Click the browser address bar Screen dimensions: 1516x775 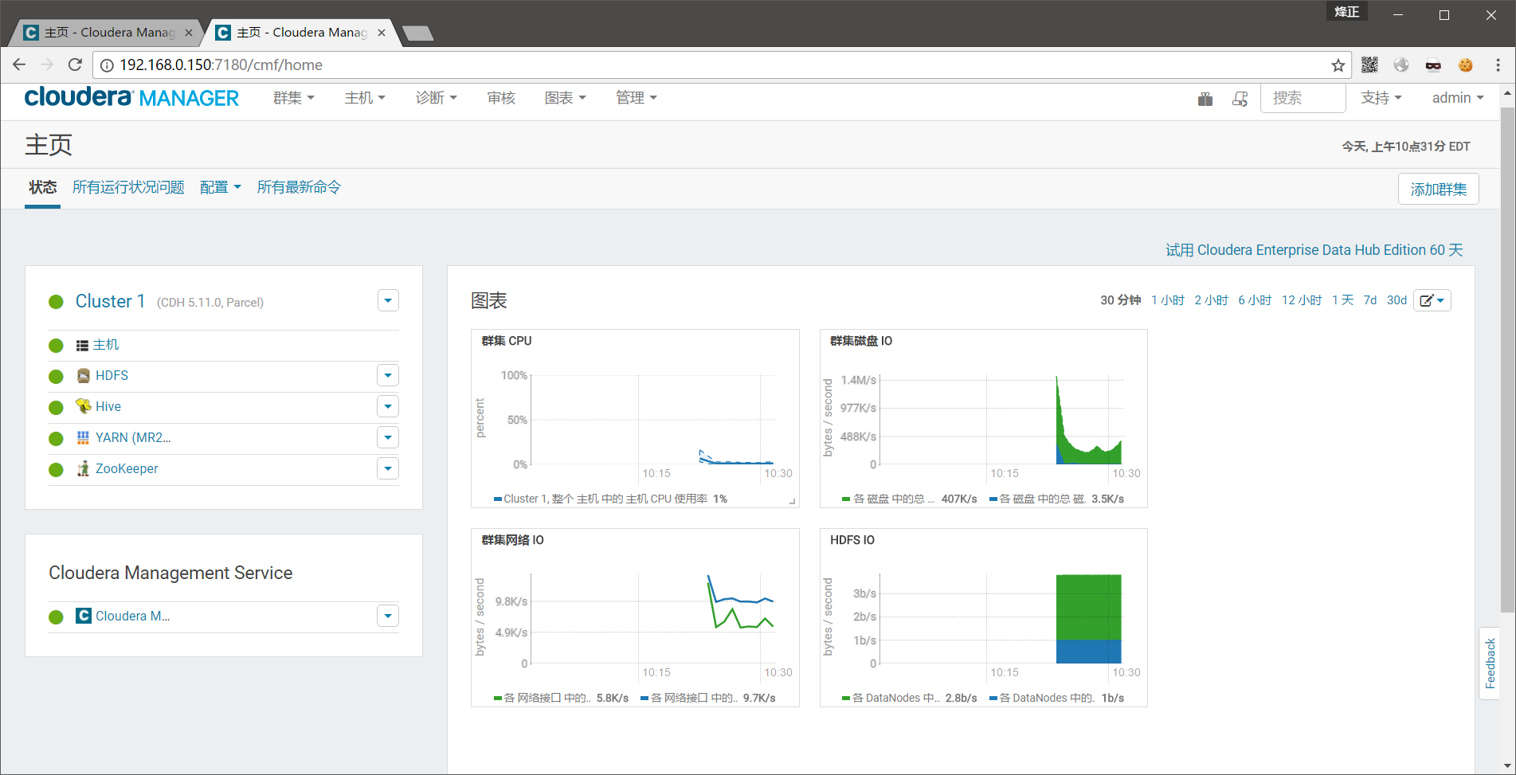721,65
